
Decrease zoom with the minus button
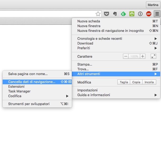[x=126, y=56]
